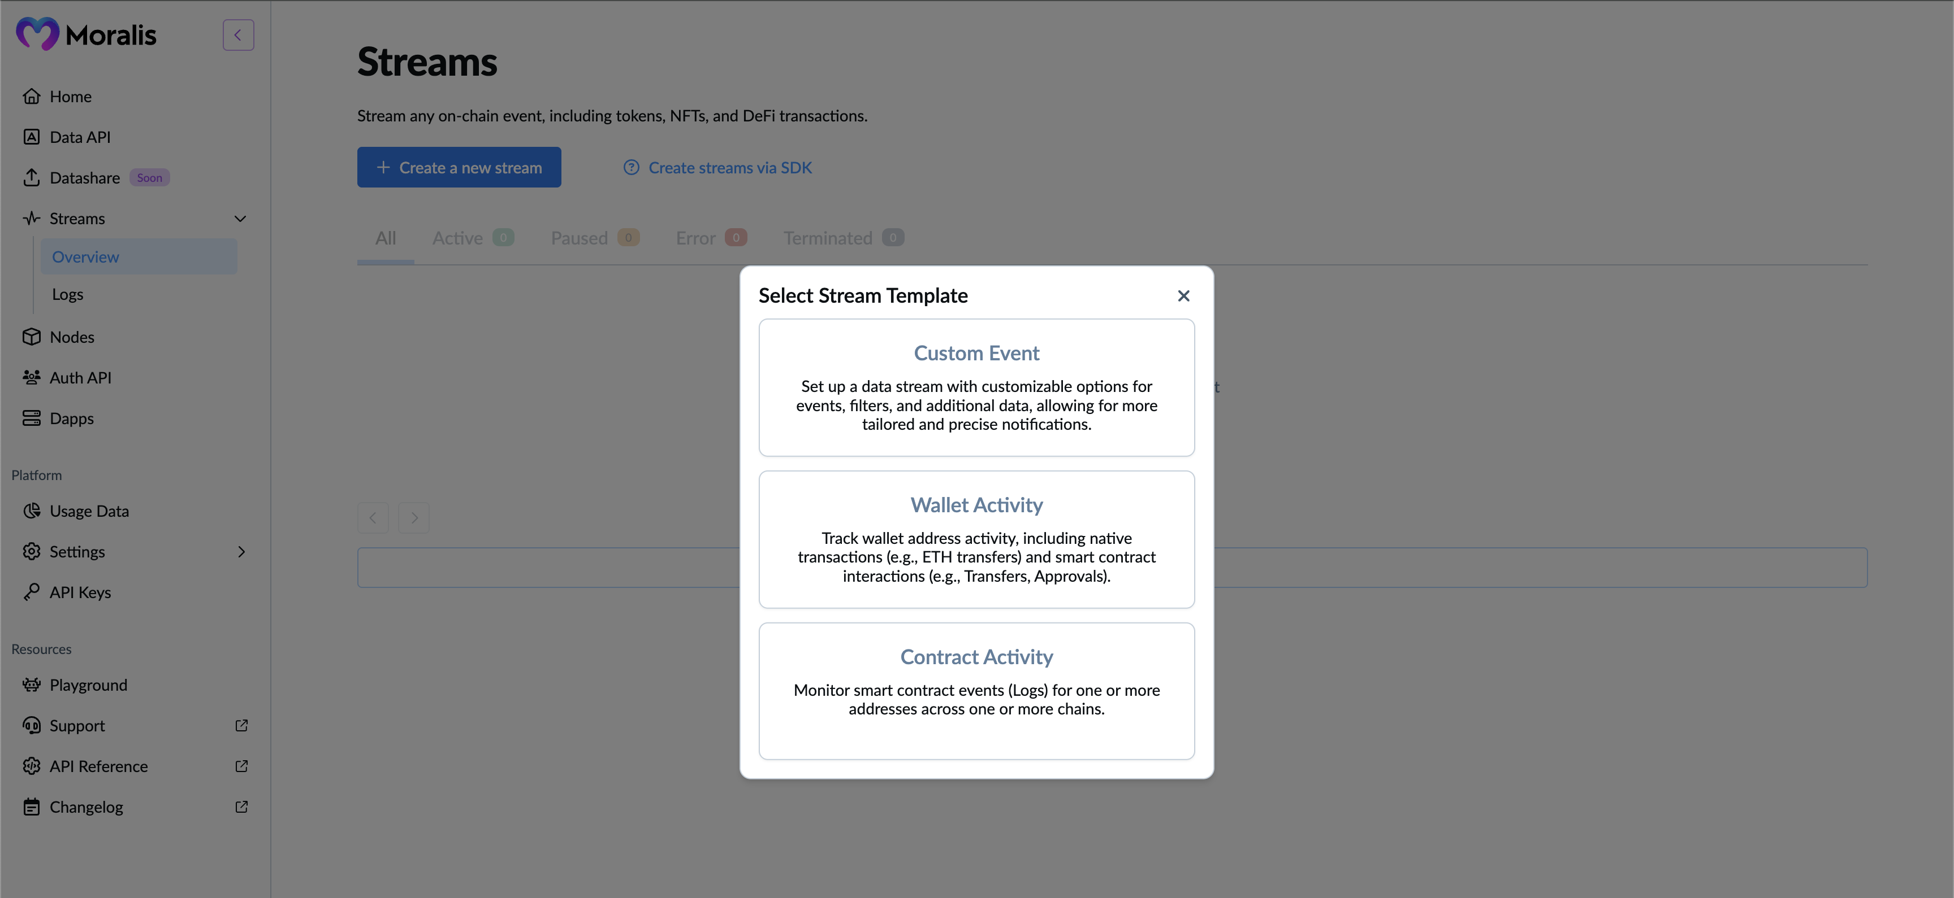The width and height of the screenshot is (1954, 898).
Task: Click the Auth API users icon
Action: pos(31,377)
